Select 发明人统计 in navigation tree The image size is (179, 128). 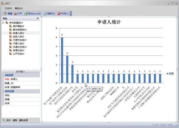click(x=18, y=36)
